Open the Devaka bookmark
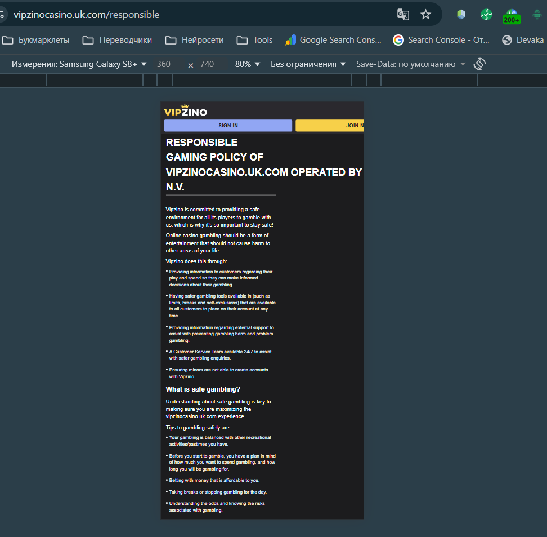Image resolution: width=547 pixels, height=537 pixels. 524,40
